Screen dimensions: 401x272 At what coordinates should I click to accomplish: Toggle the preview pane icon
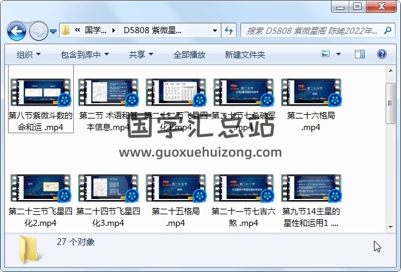click(x=360, y=54)
